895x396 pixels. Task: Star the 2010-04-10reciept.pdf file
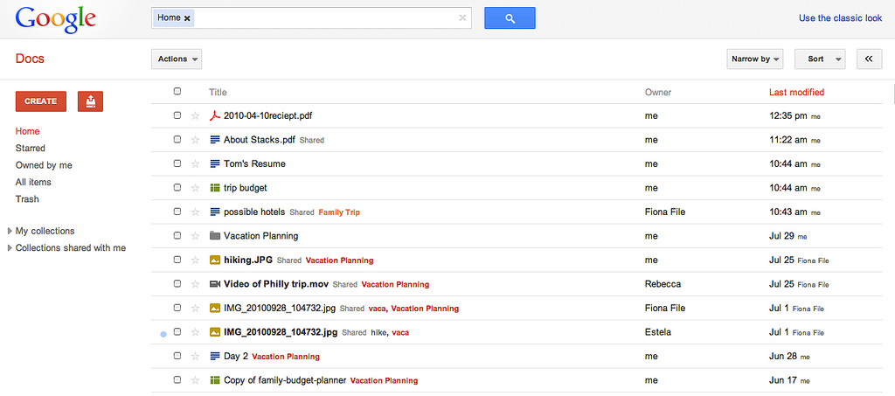click(x=195, y=116)
